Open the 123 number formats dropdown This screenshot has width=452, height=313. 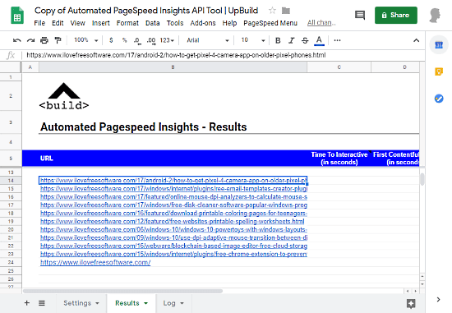[x=167, y=40]
